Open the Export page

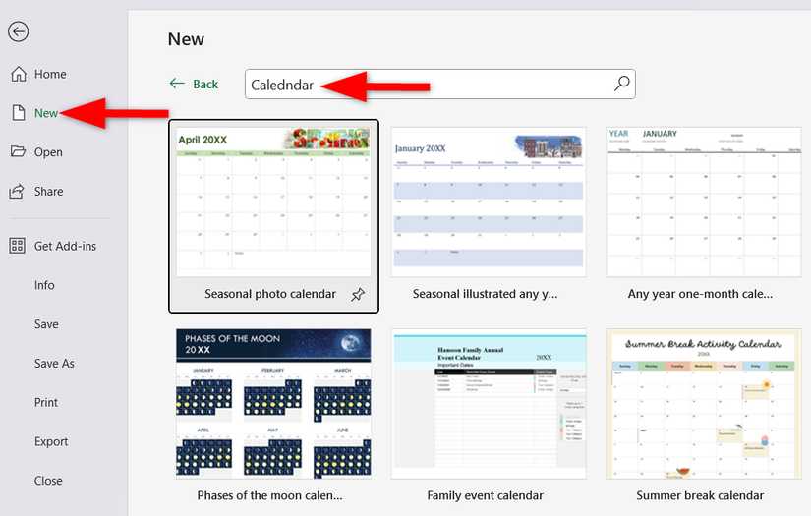[51, 441]
